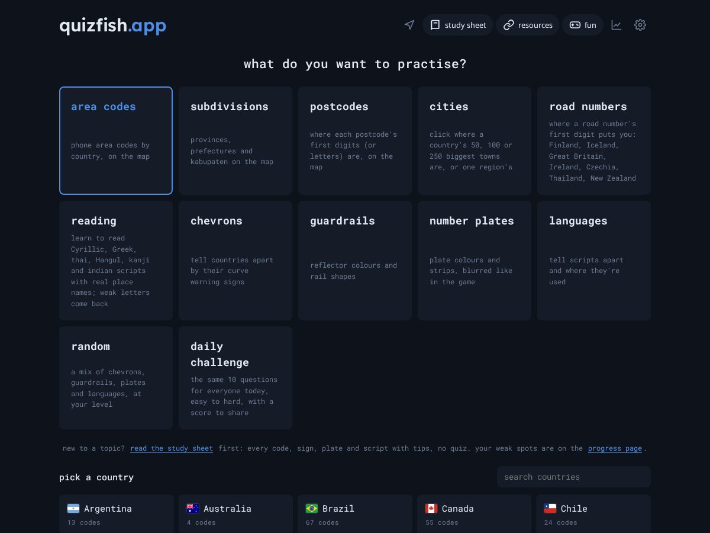Select the area codes topic card
Image resolution: width=710 pixels, height=533 pixels.
click(x=116, y=140)
